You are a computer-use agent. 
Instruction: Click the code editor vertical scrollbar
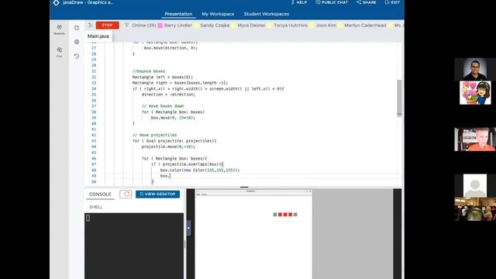tap(399, 98)
